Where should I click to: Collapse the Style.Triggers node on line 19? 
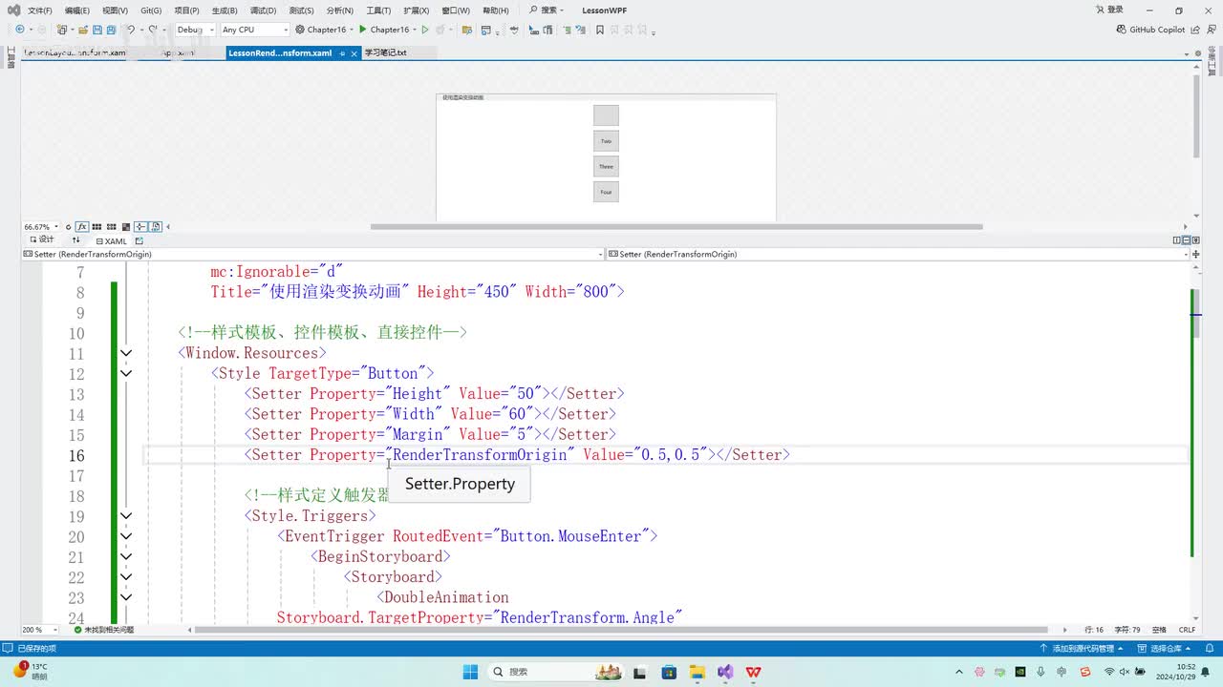click(x=126, y=516)
